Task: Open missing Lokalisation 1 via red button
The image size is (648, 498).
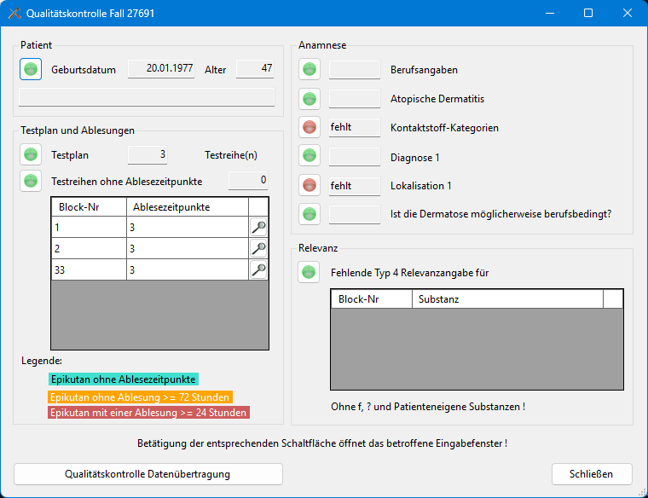Action: (x=310, y=185)
